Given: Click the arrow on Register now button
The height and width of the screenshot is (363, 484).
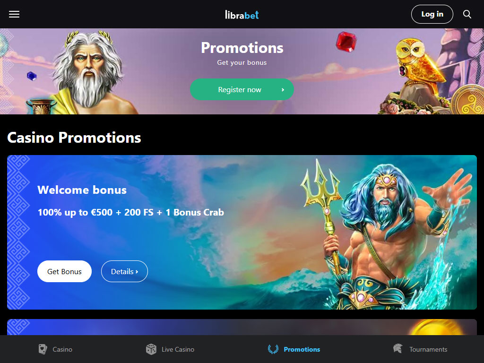Looking at the screenshot, I should (283, 90).
